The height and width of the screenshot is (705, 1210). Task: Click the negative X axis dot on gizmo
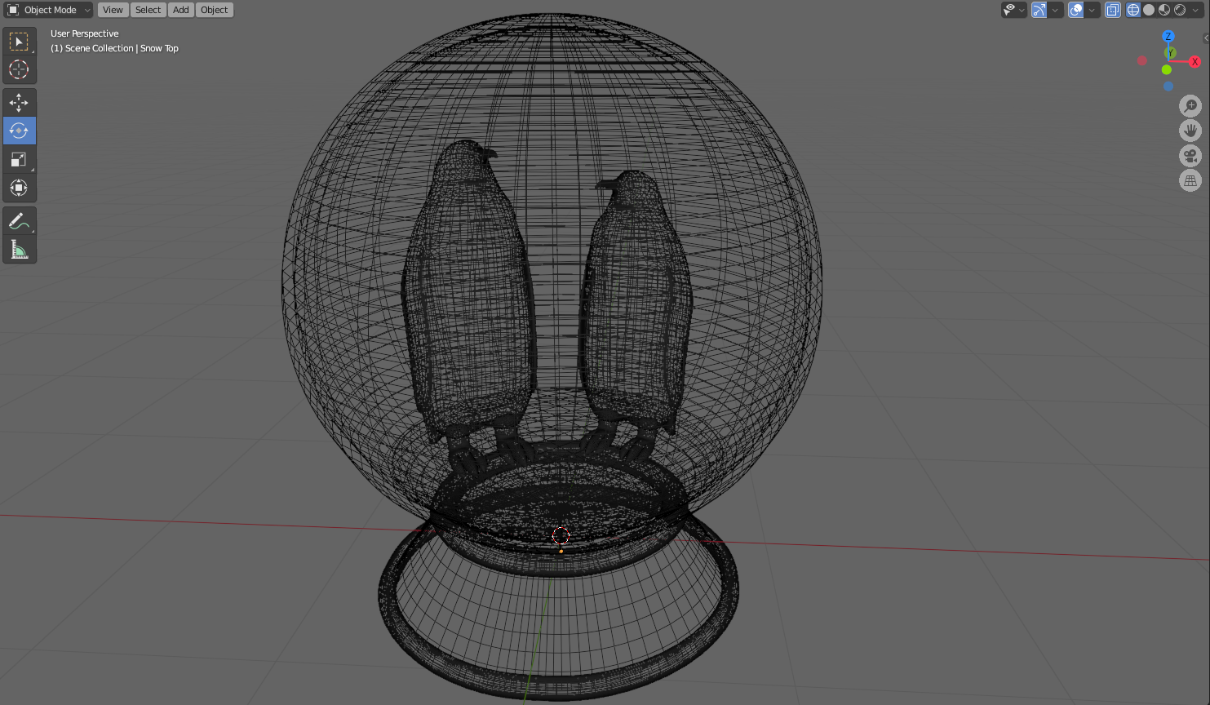(x=1142, y=60)
